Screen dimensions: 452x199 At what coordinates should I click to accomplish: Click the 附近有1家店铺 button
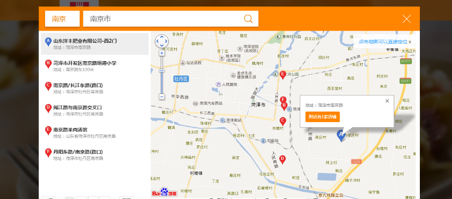[x=322, y=117]
